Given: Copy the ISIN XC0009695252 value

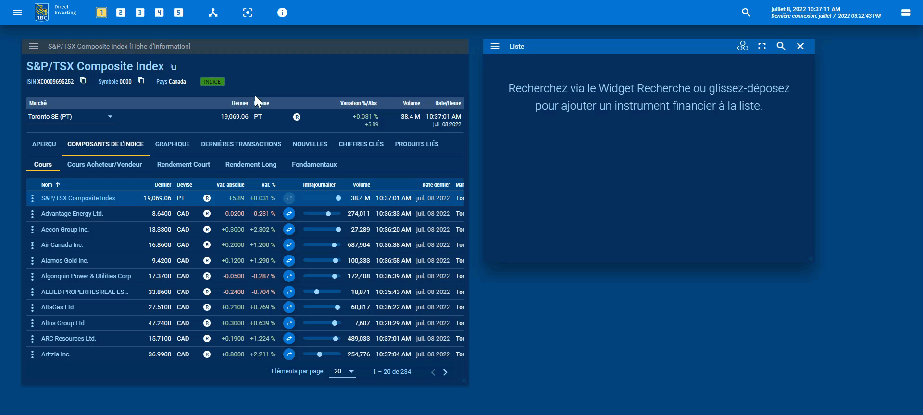Looking at the screenshot, I should pos(83,81).
